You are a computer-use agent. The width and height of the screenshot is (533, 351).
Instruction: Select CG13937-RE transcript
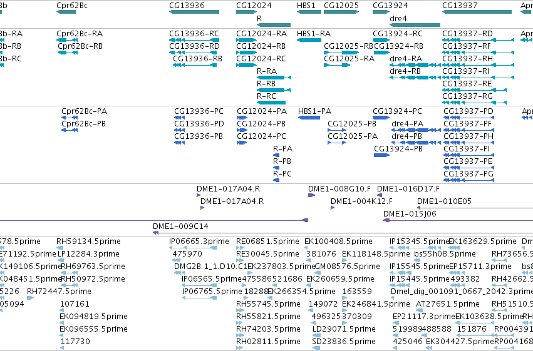click(x=475, y=90)
